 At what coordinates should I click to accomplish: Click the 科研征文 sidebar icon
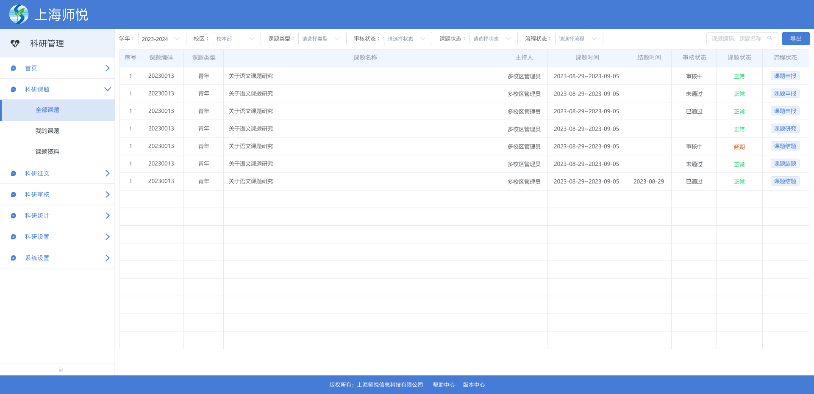(13, 173)
